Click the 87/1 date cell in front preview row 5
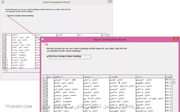Image resolution: width=180 pixels, height=112 pixels. tap(168, 92)
